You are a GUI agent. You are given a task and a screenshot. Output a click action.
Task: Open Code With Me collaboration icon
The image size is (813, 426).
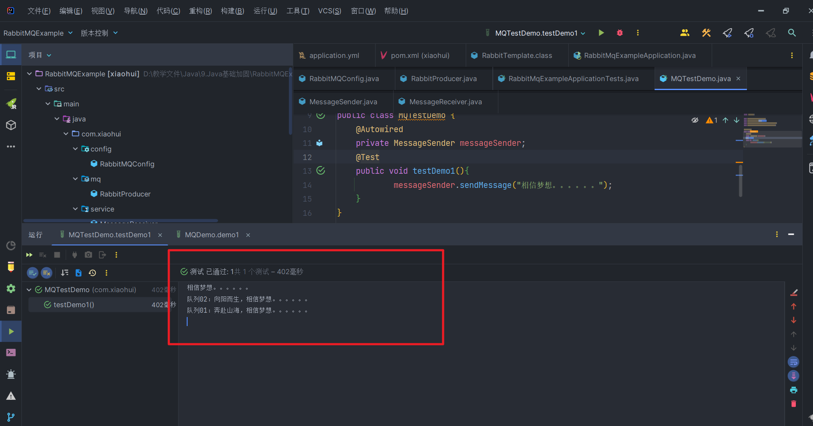pos(685,33)
